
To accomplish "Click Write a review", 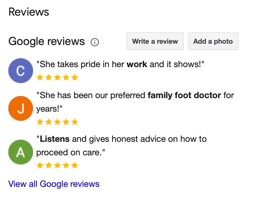I will tap(155, 41).
